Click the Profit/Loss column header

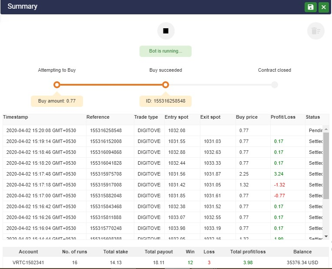[283, 117]
